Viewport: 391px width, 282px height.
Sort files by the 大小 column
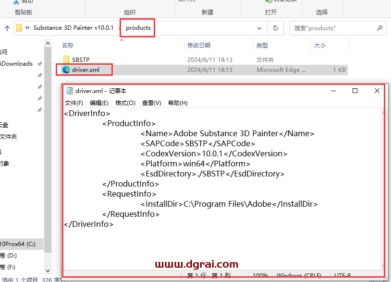point(320,45)
